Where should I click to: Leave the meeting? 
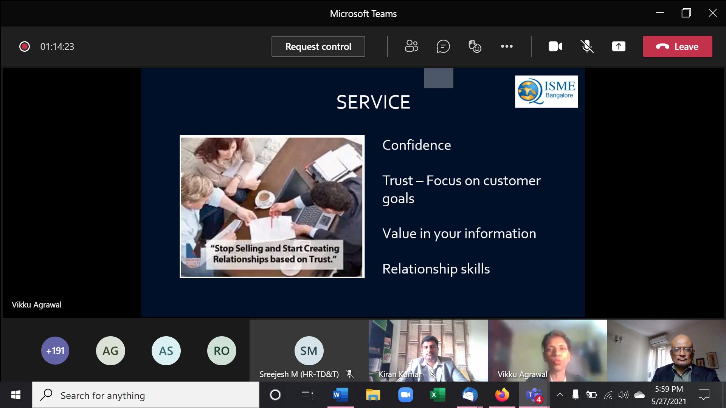pyautogui.click(x=678, y=46)
